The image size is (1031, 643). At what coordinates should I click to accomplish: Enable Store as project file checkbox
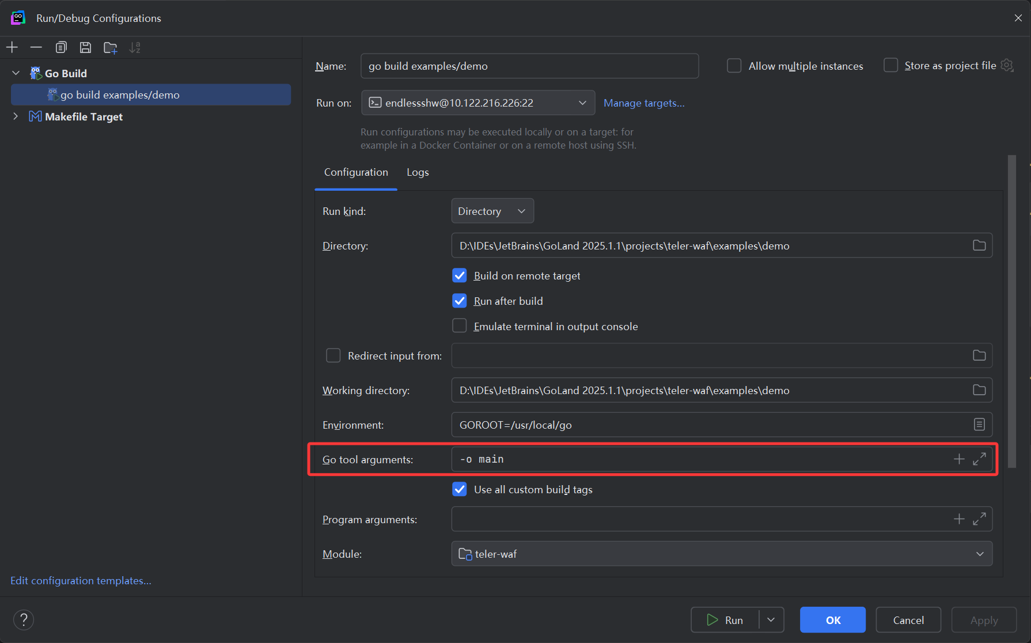pyautogui.click(x=890, y=65)
